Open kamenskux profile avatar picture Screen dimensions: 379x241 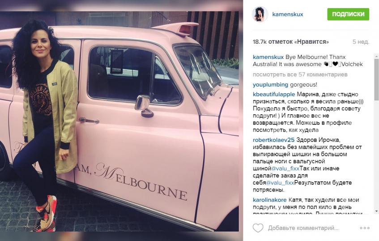click(x=260, y=14)
